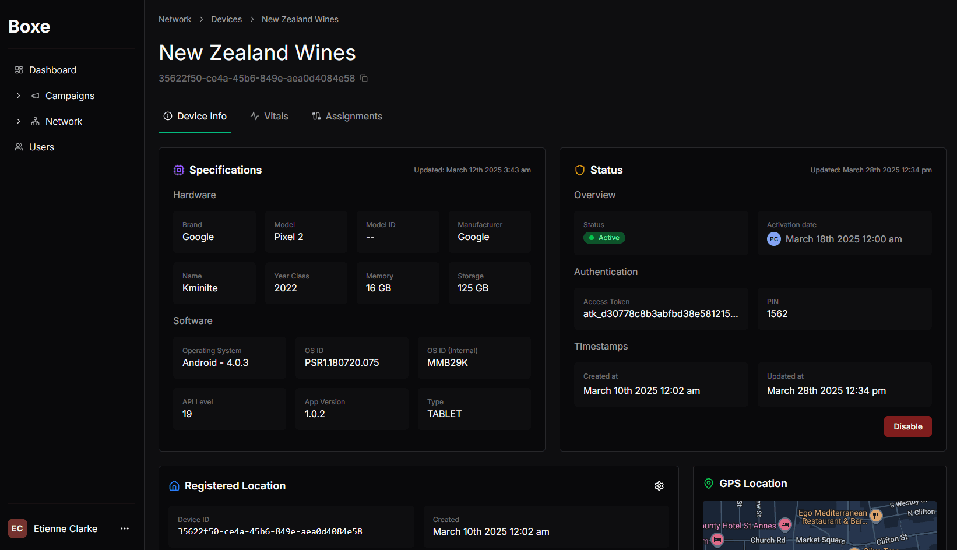Image resolution: width=957 pixels, height=550 pixels.
Task: Open user options menu beside Etienne Clarke
Action: coord(125,528)
